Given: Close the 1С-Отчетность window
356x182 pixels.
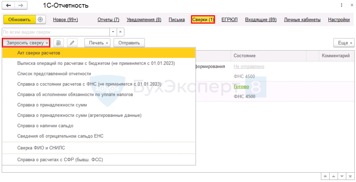Looking at the screenshot, I should coord(352,5).
